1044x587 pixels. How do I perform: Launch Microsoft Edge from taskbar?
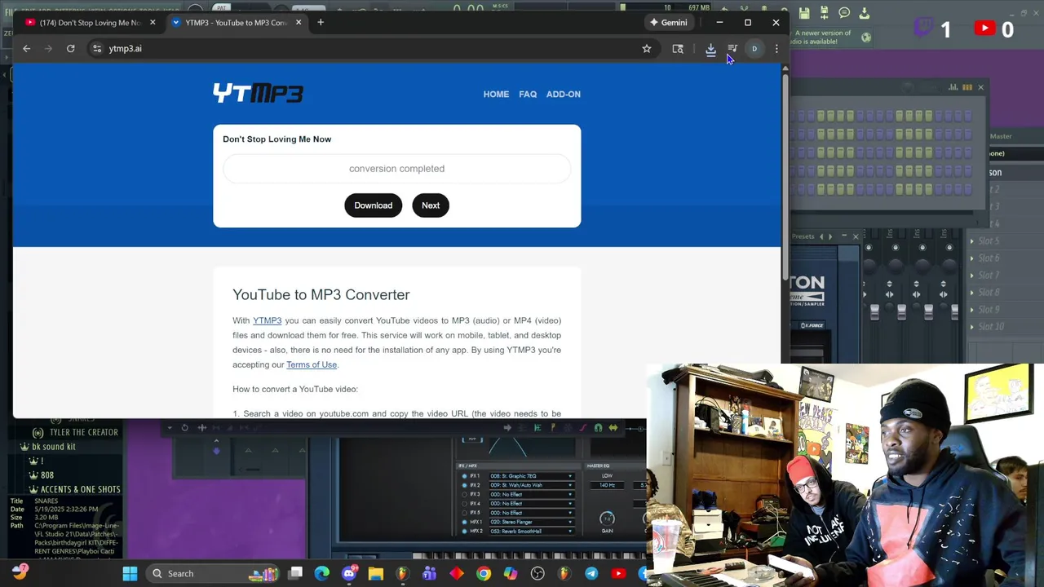point(322,573)
